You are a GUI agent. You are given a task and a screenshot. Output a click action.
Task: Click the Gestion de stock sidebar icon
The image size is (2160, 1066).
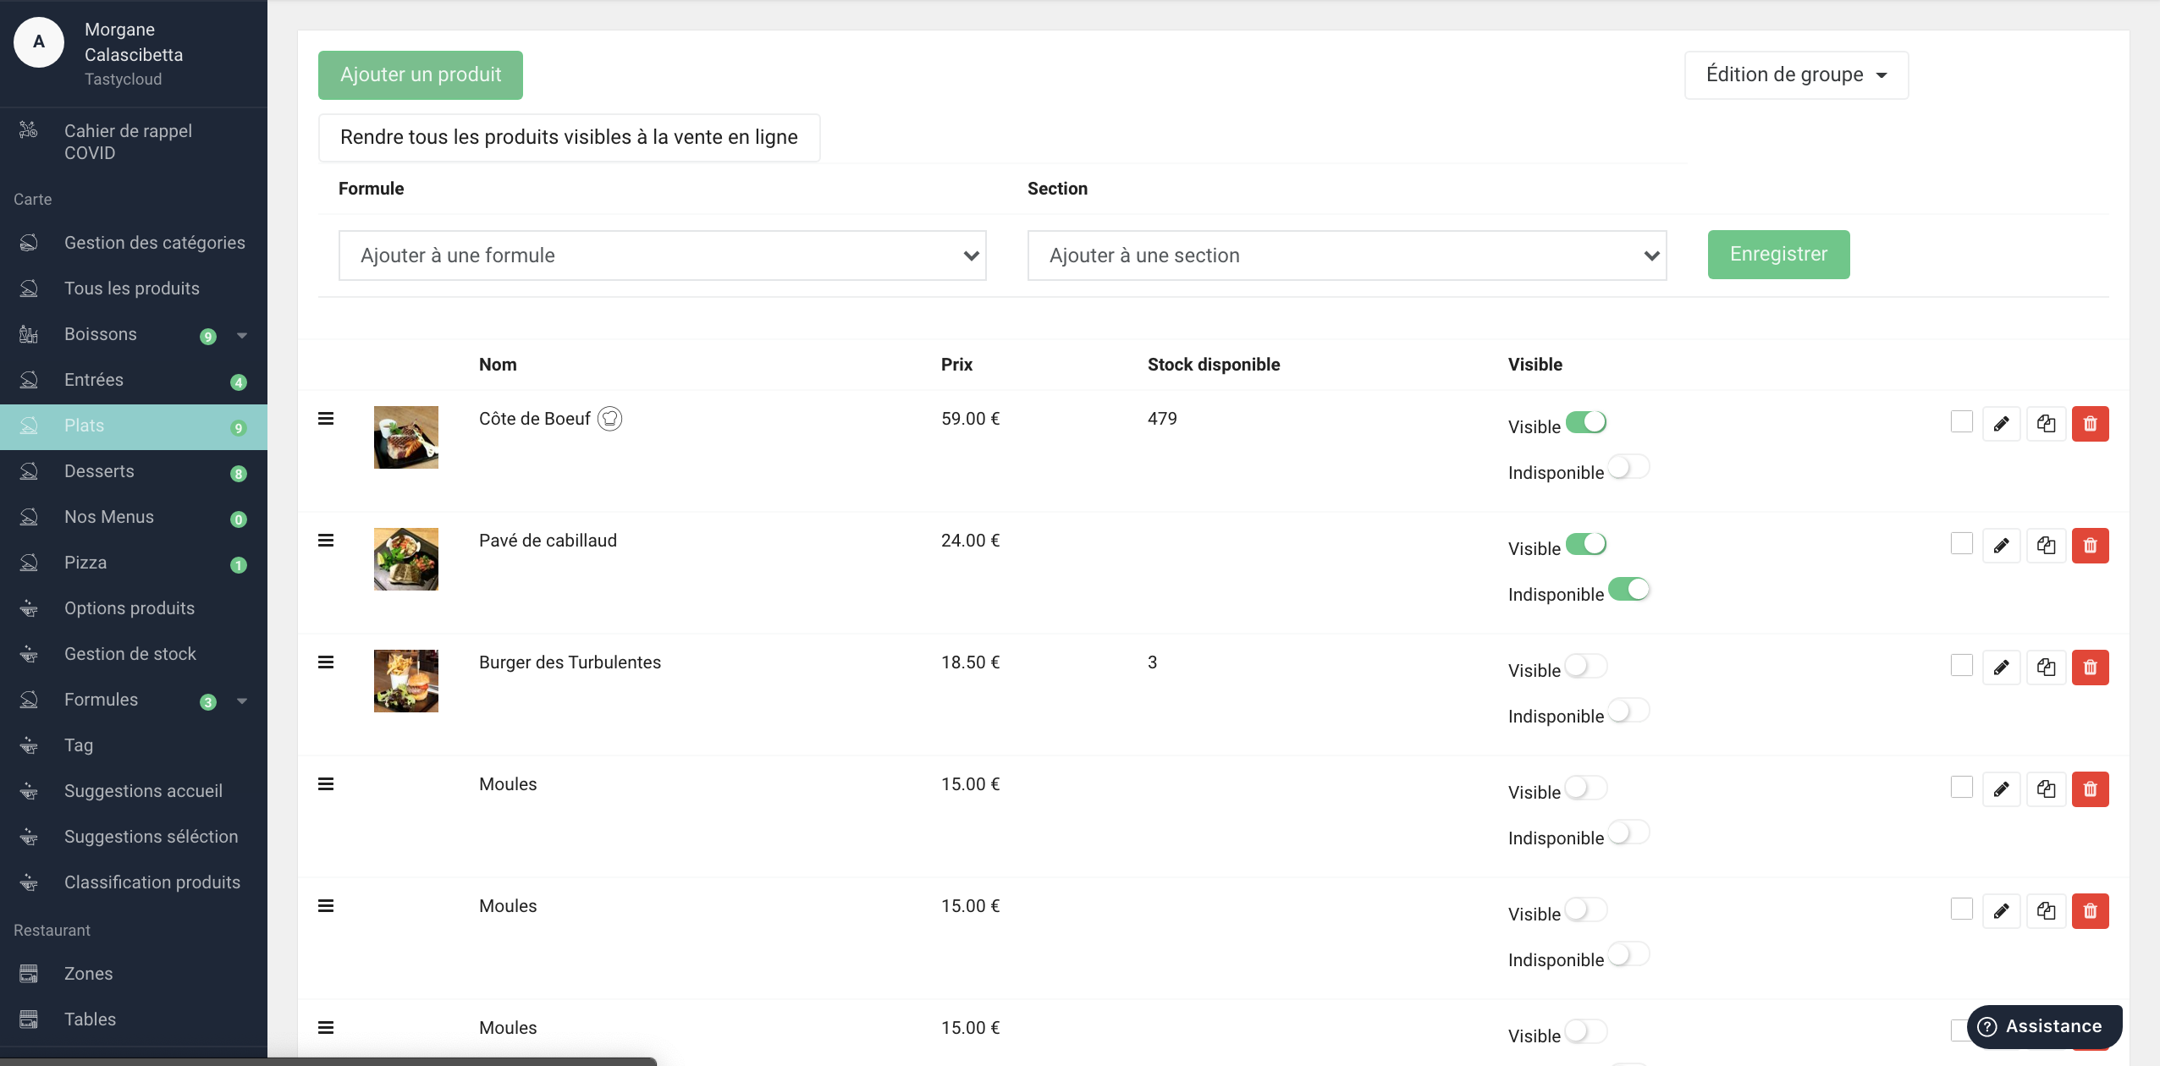pos(29,654)
